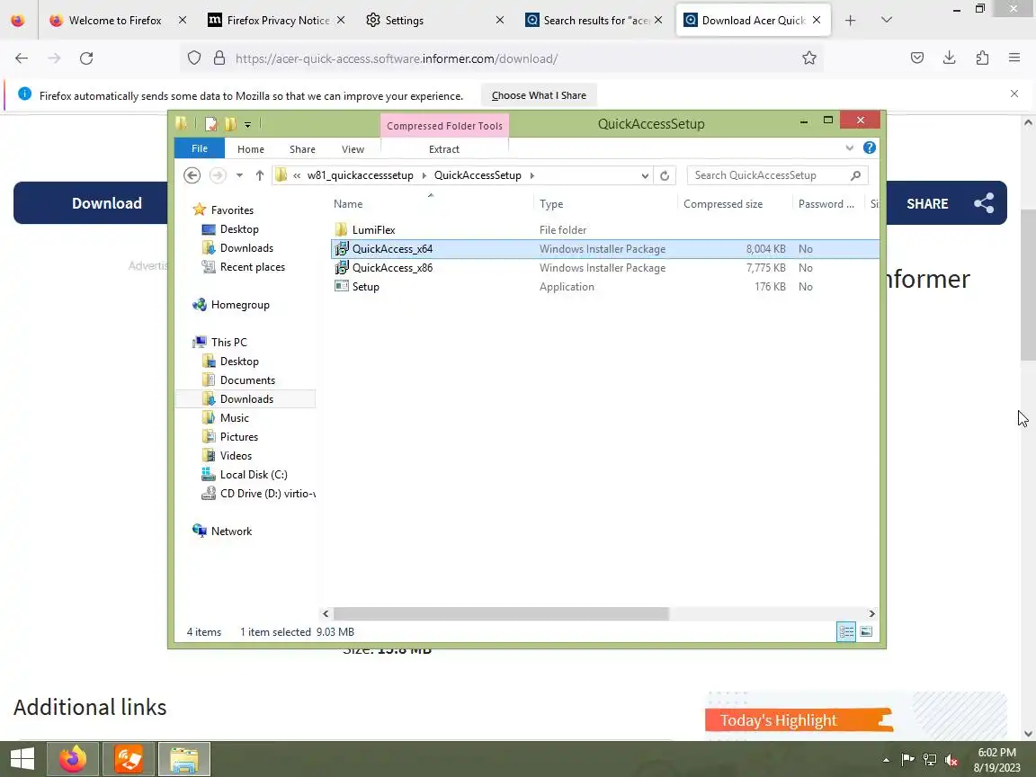This screenshot has height=777, width=1036.
Task: Open Explorer Home ribbon tab
Action: click(x=250, y=149)
